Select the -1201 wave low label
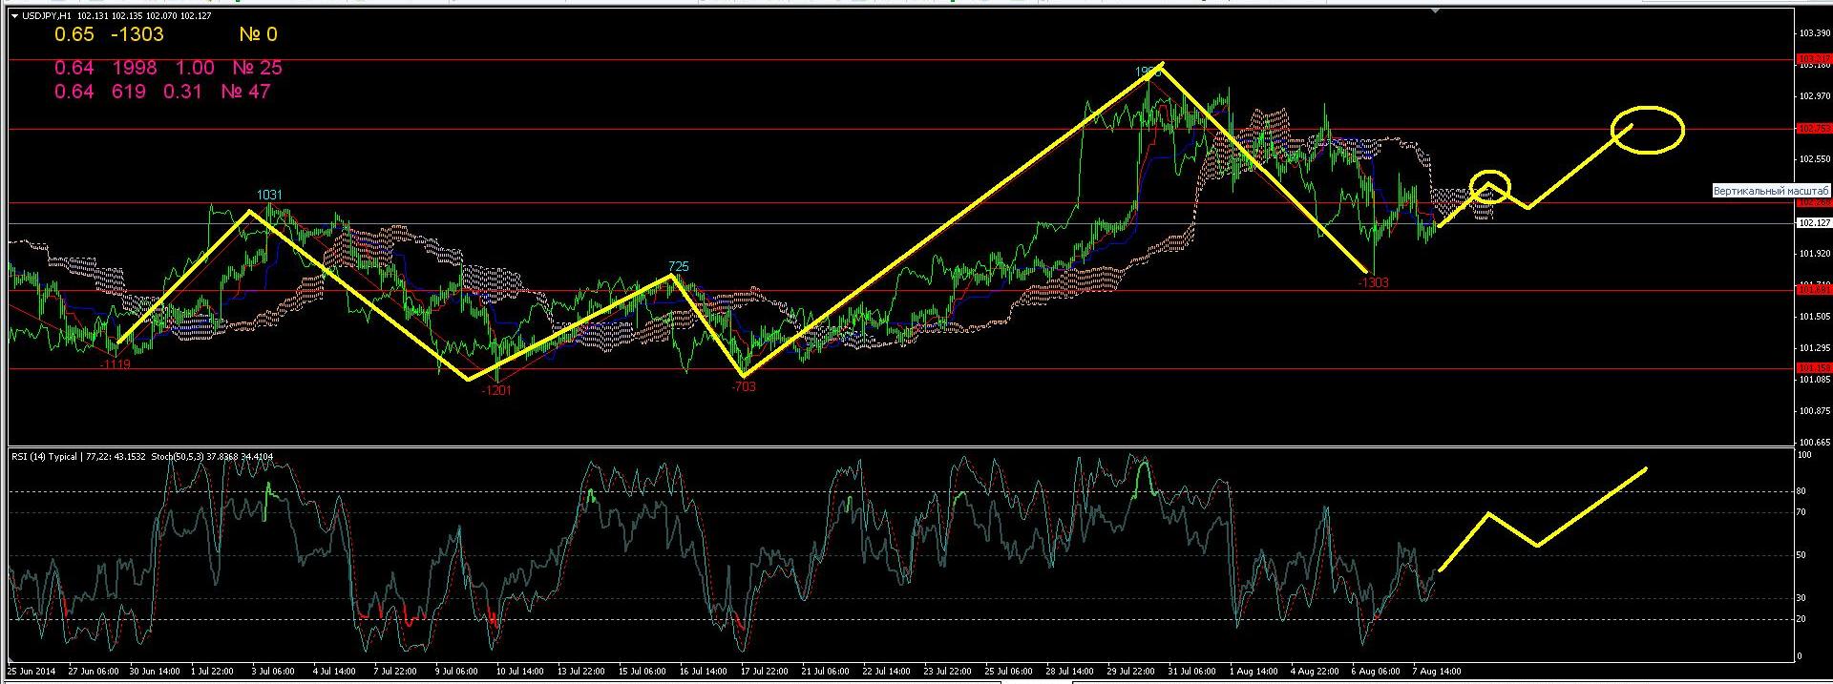The height and width of the screenshot is (684, 1833). 496,390
